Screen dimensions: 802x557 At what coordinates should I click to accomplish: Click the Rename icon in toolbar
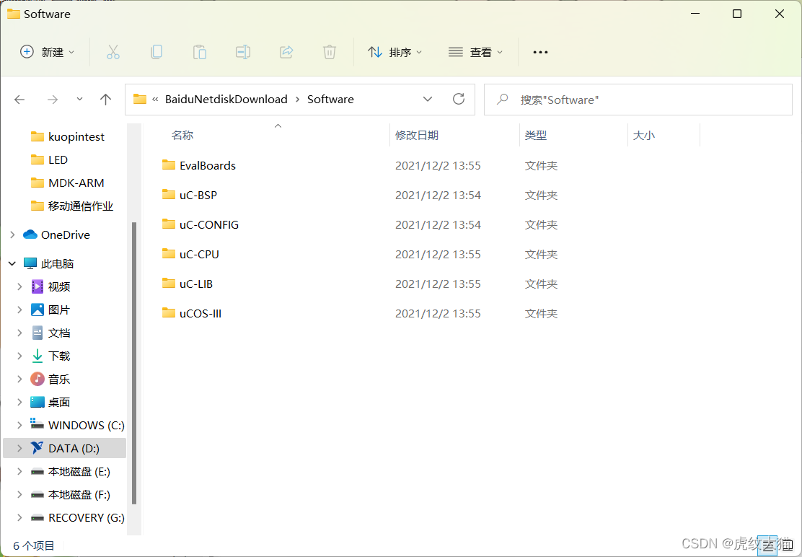point(243,52)
